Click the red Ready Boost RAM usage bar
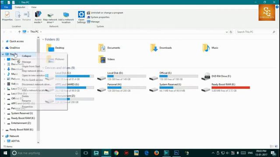The image size is (280, 157). (x=231, y=88)
